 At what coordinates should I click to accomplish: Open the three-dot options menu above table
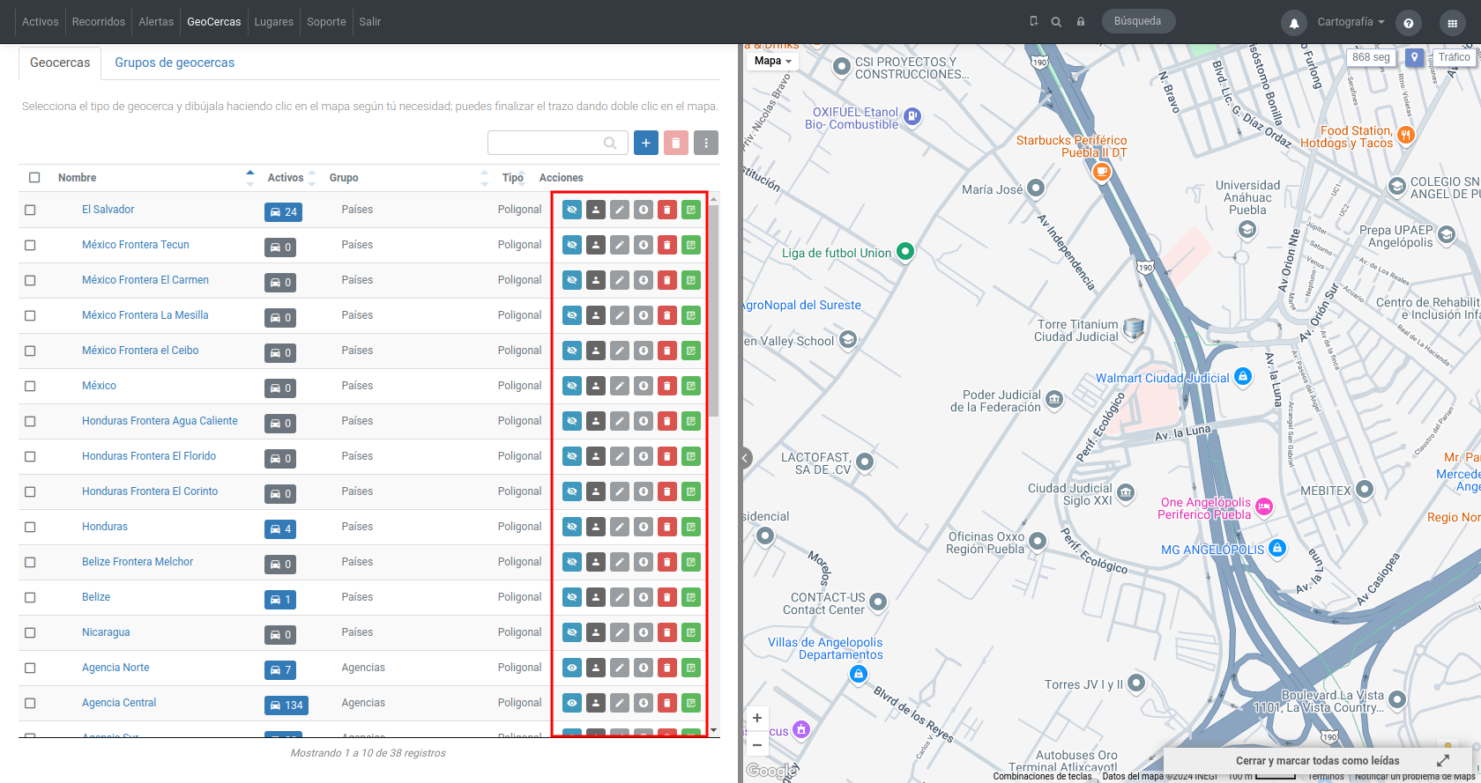[706, 143]
